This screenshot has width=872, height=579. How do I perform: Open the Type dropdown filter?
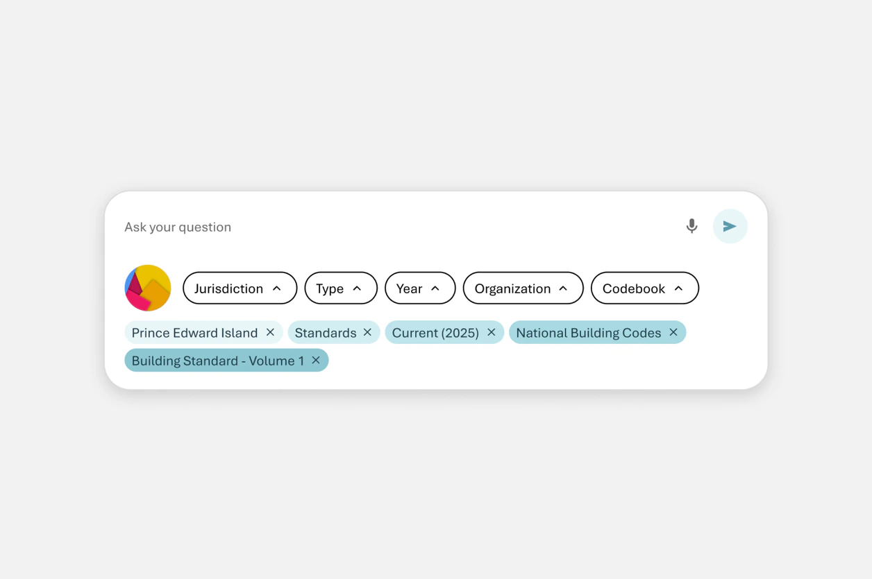pyautogui.click(x=341, y=288)
